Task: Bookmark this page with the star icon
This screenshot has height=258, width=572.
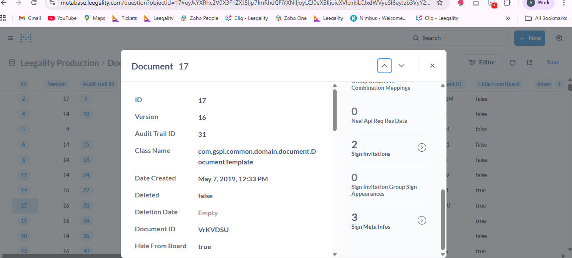Action: (440, 3)
